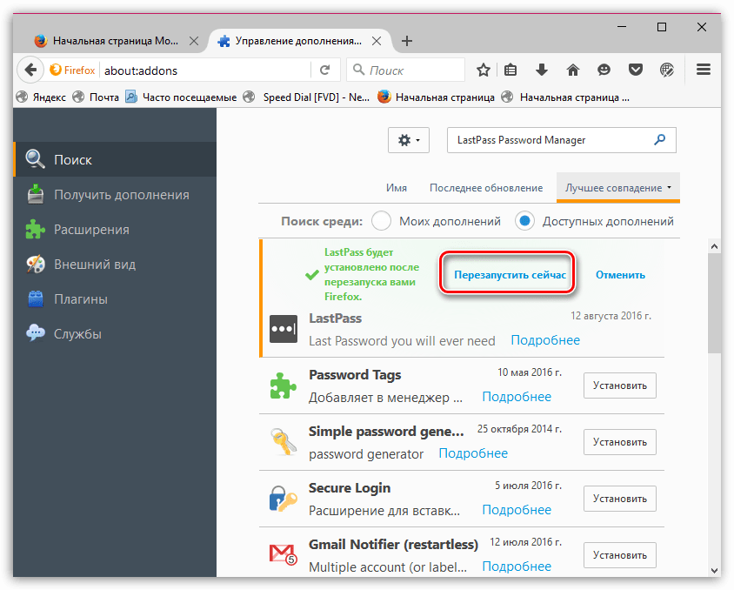The image size is (734, 590).
Task: Sort addons by Имя
Action: point(397,188)
